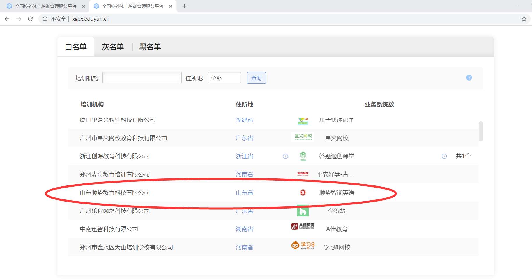Viewport: 532px width, 280px height.
Task: Click the 福建省 link
Action: pyautogui.click(x=245, y=120)
